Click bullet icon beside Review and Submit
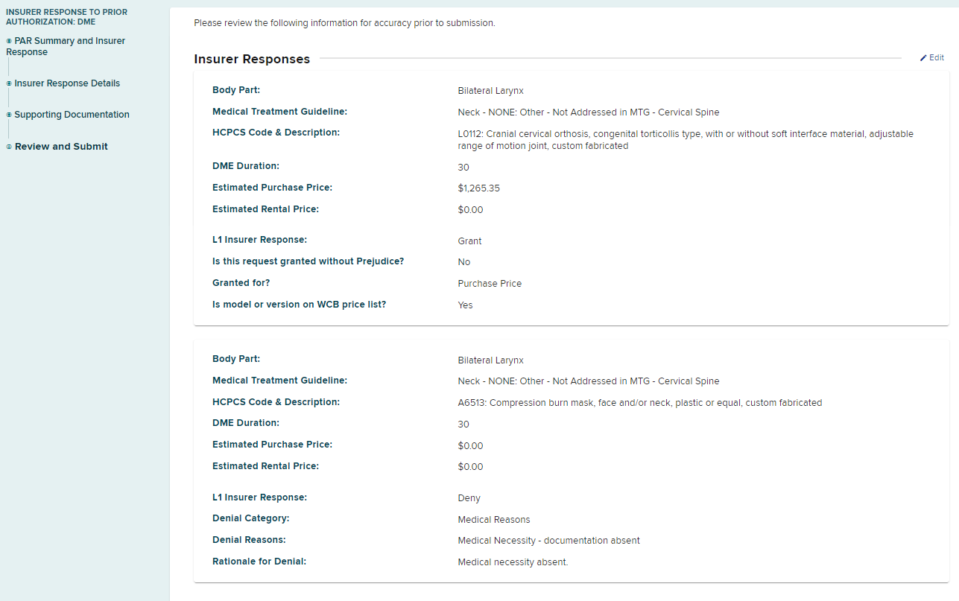This screenshot has width=959, height=601. pos(9,147)
